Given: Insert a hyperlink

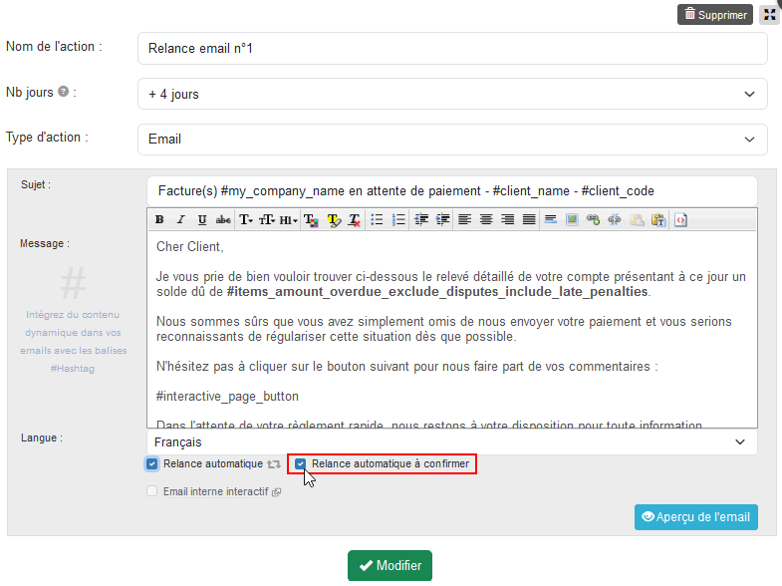Looking at the screenshot, I should pos(593,219).
